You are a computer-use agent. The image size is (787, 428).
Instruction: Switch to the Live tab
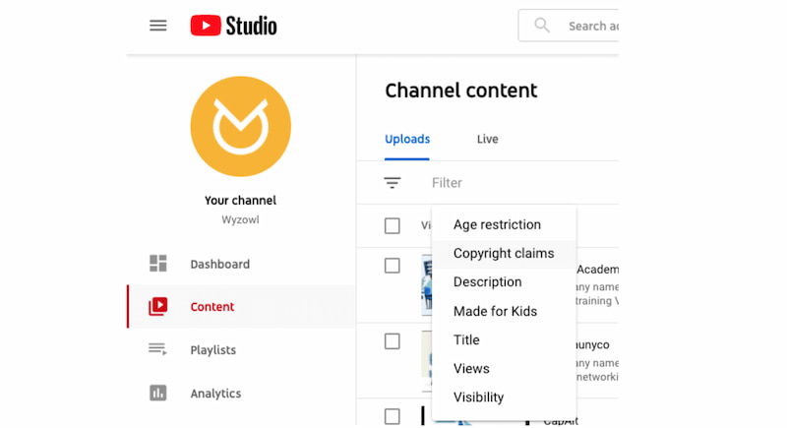487,139
